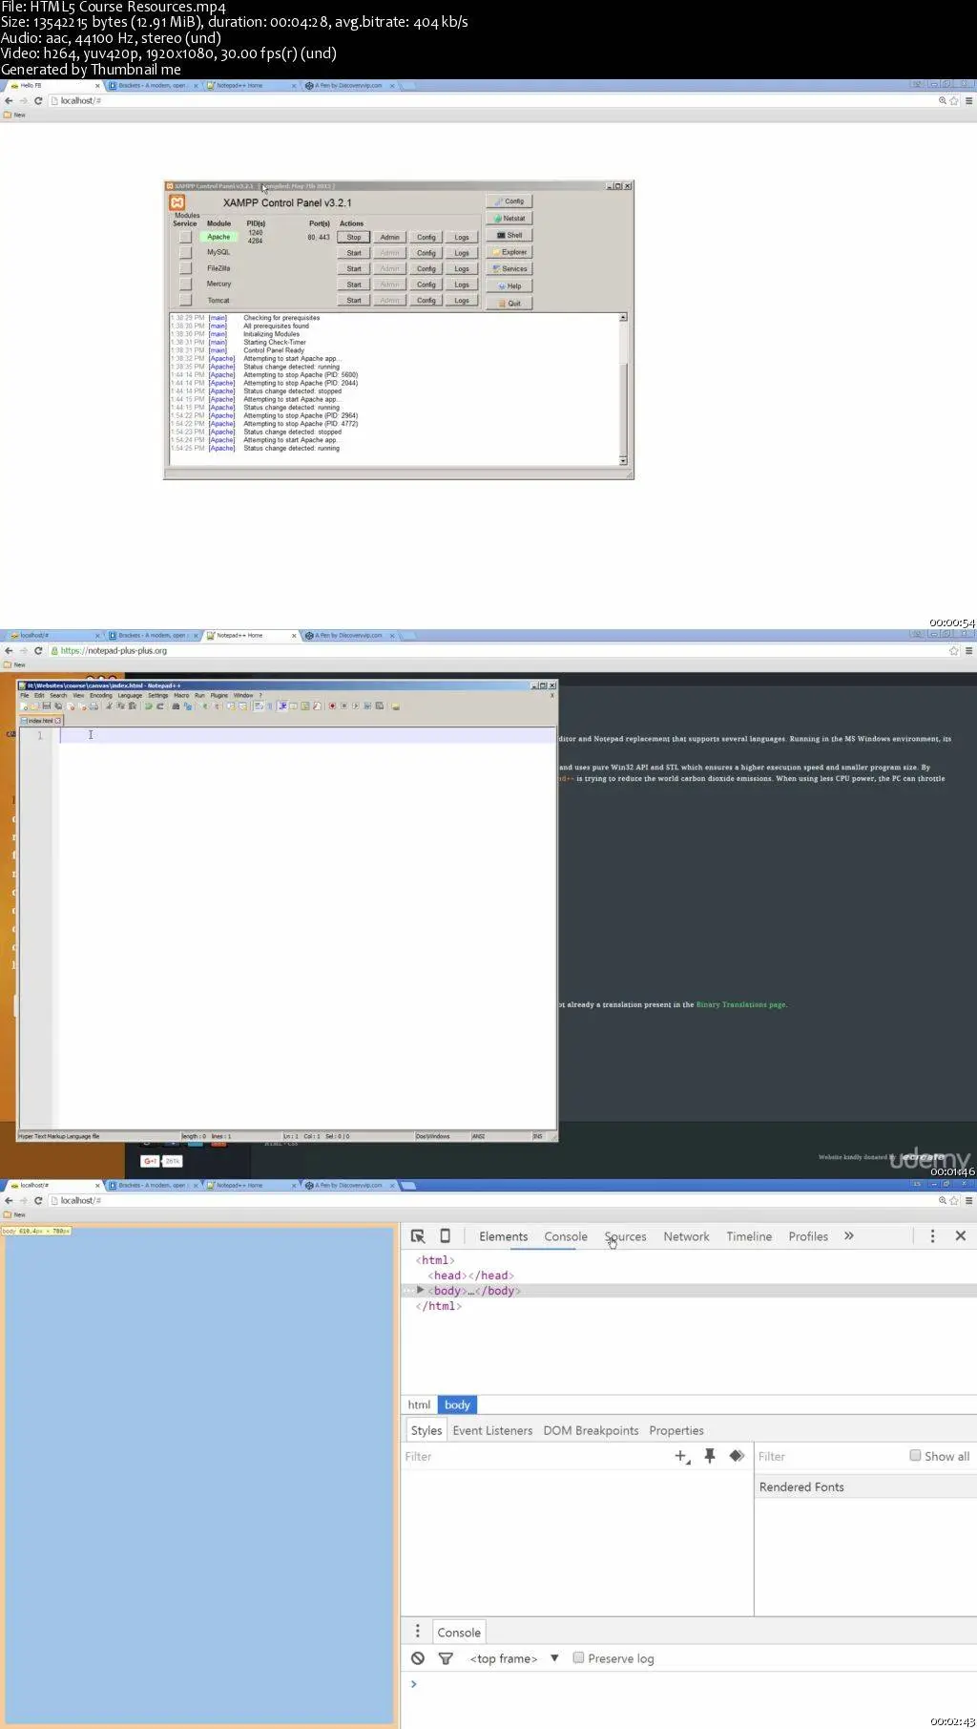
Task: Open Encoding menu in Notepad++
Action: point(101,695)
